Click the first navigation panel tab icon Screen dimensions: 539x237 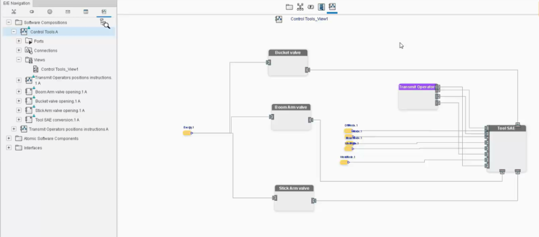(x=14, y=11)
